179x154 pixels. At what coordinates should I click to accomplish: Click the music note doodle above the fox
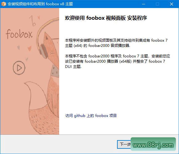32,21
